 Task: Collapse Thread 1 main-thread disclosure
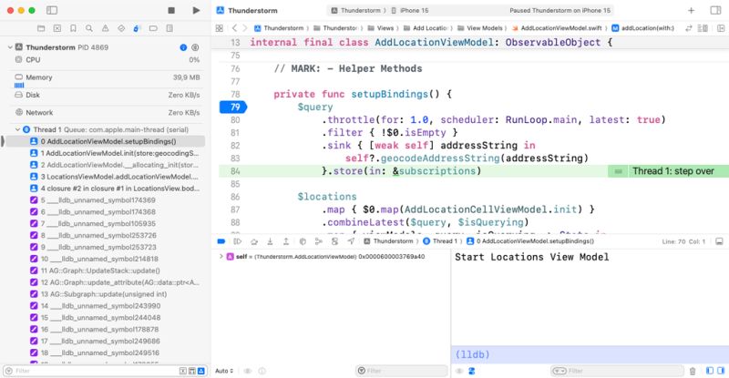coord(17,129)
